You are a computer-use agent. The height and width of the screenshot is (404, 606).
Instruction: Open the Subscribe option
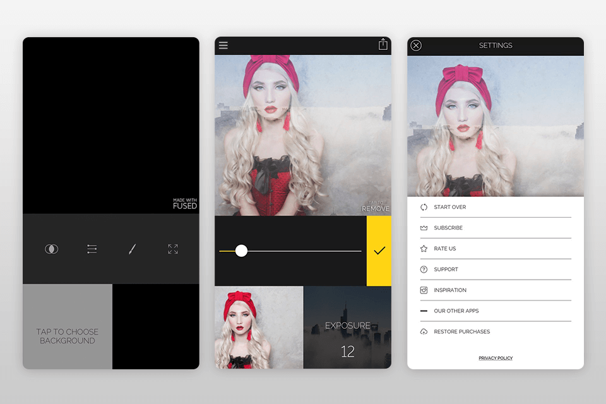[448, 228]
